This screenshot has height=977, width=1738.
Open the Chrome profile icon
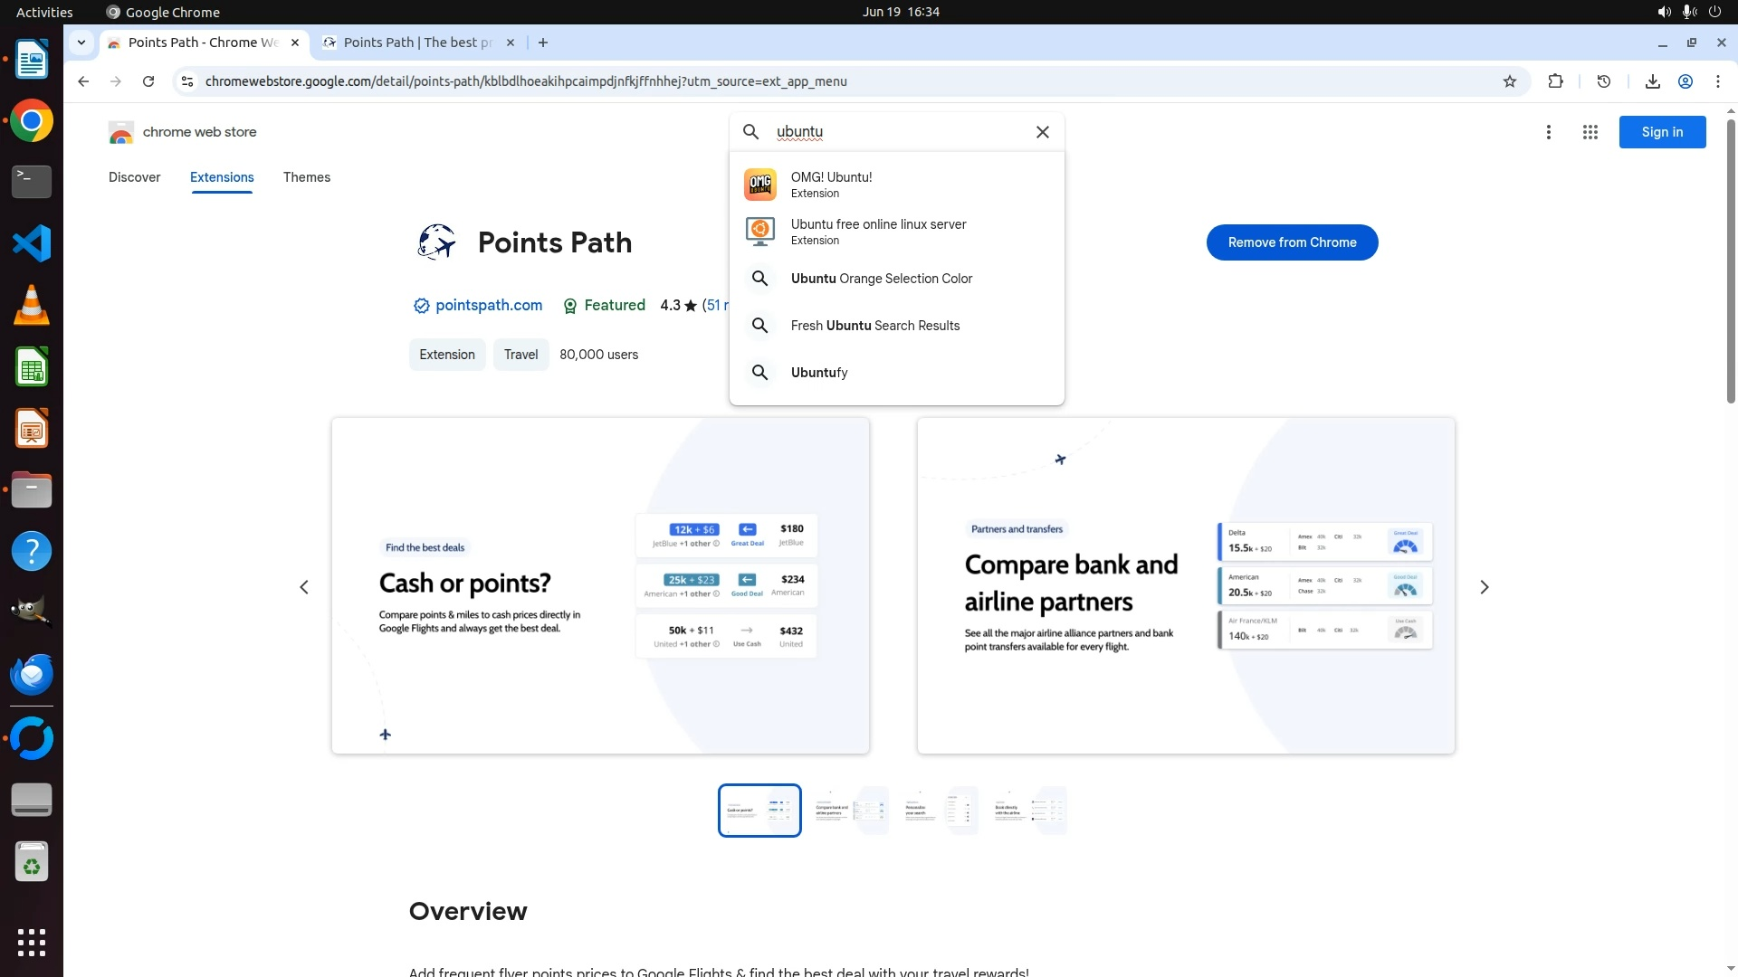point(1685,81)
